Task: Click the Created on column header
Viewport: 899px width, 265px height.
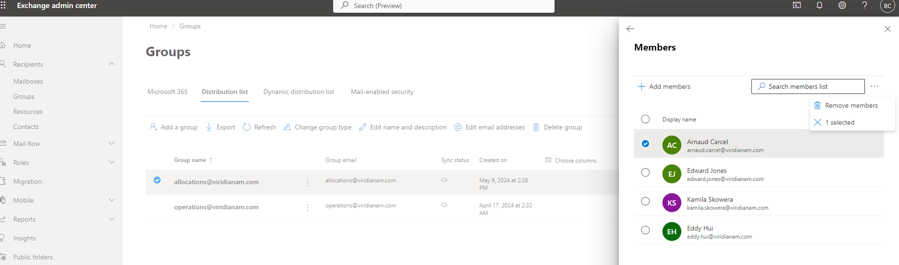Action: [493, 160]
